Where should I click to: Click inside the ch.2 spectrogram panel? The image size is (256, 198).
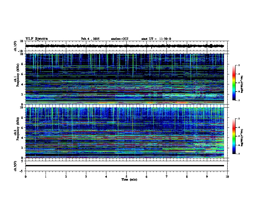[125, 133]
